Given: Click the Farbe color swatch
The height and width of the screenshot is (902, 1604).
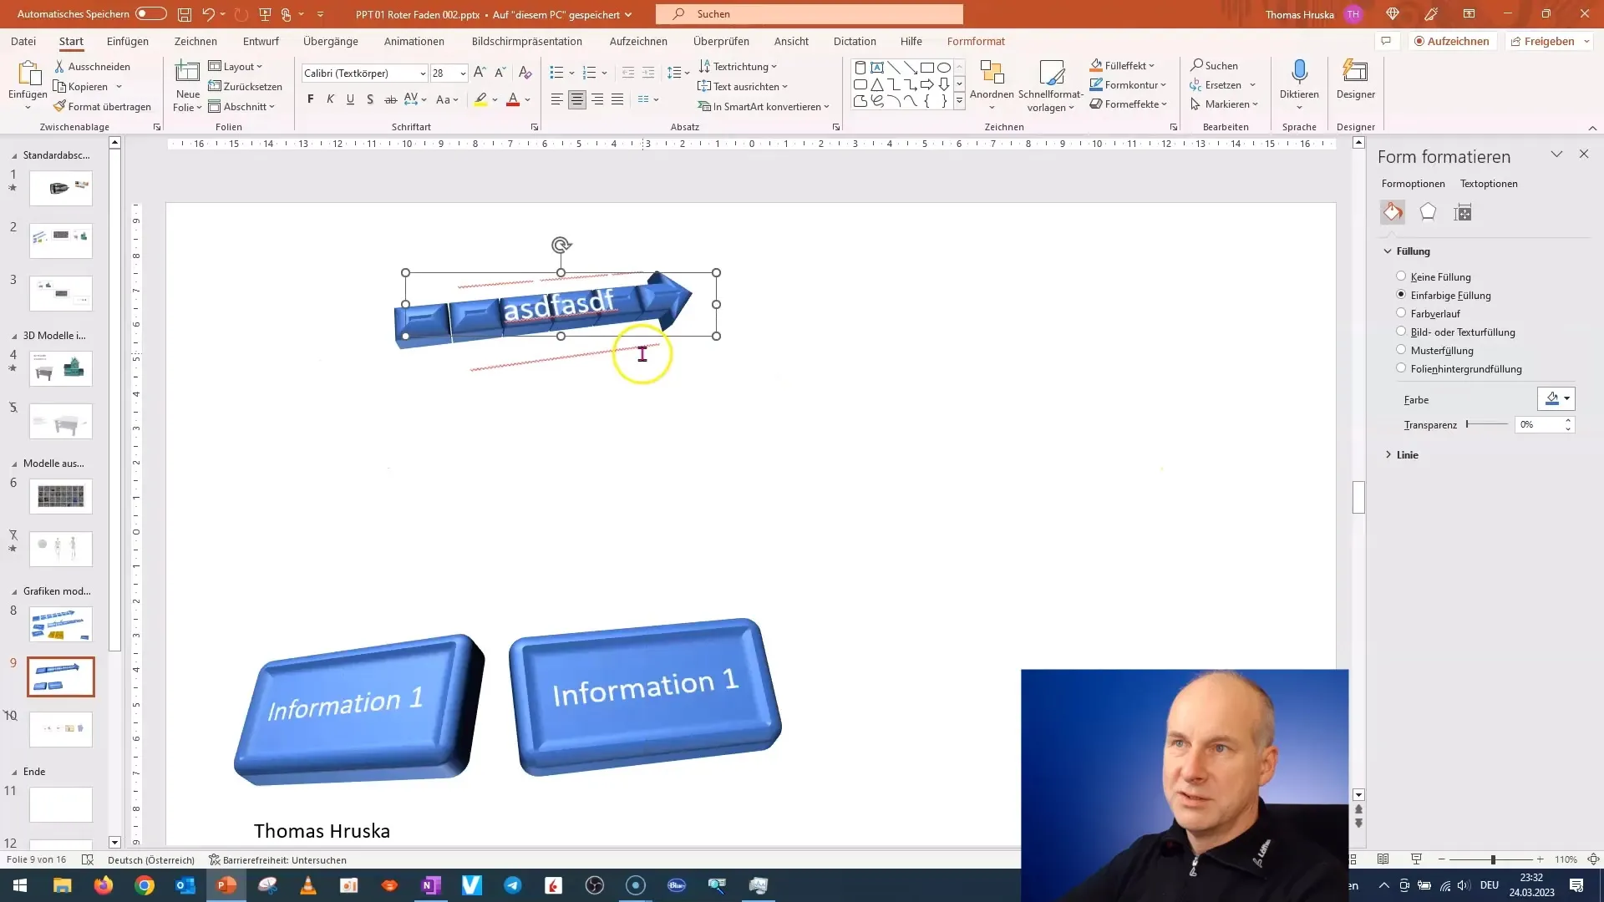Looking at the screenshot, I should point(1552,398).
